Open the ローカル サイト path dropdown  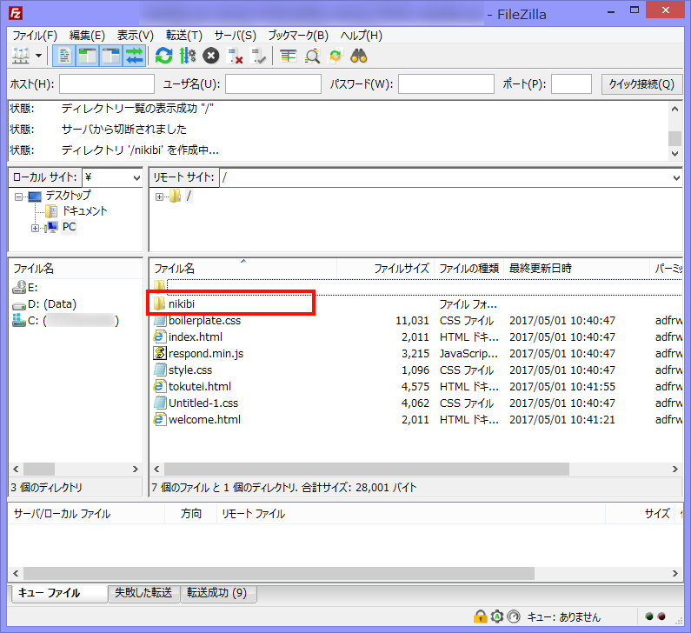(x=136, y=177)
